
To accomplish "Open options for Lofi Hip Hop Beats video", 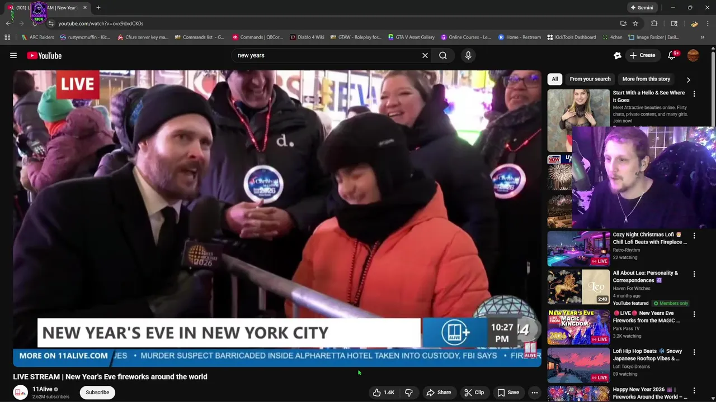I will point(694,352).
